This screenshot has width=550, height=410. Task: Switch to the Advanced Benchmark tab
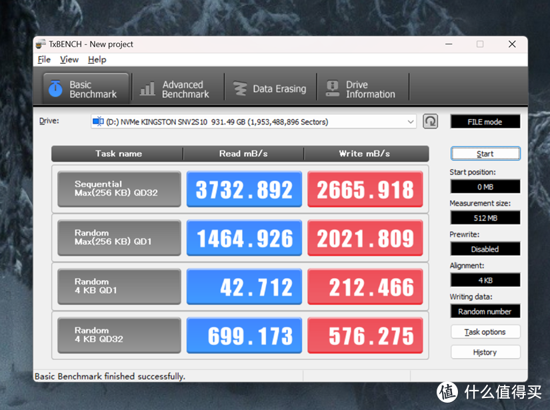point(178,89)
